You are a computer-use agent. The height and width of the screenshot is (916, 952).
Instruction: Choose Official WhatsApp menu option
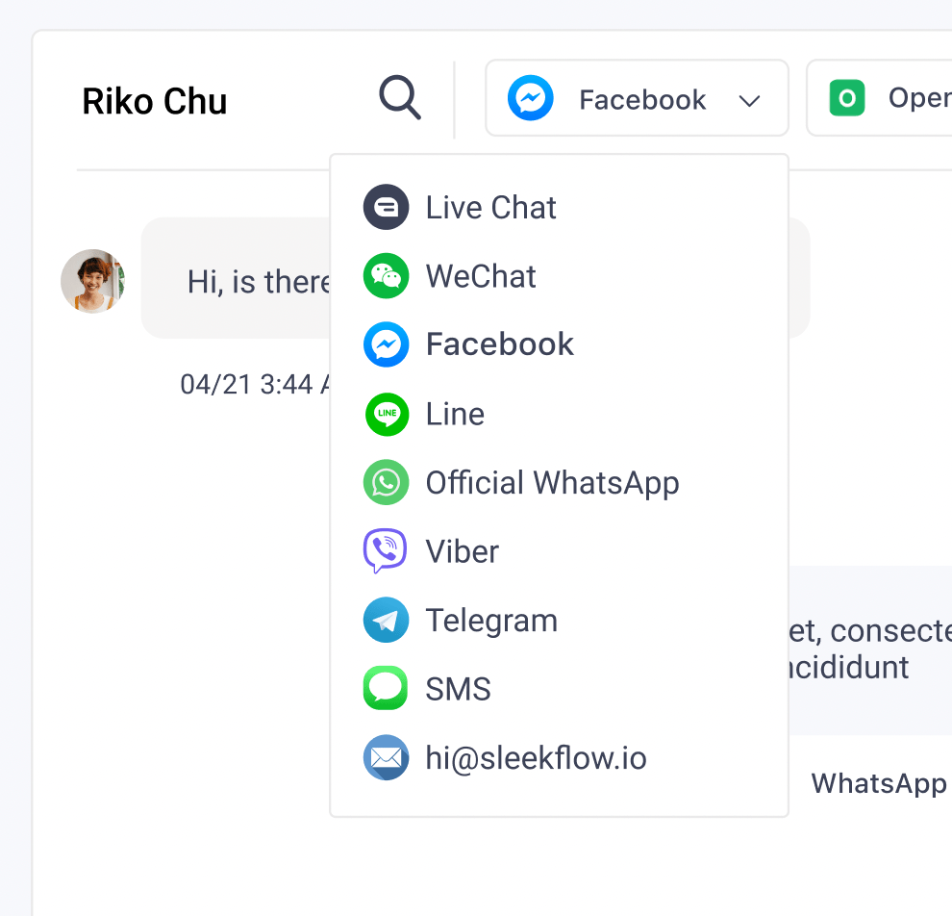point(552,483)
